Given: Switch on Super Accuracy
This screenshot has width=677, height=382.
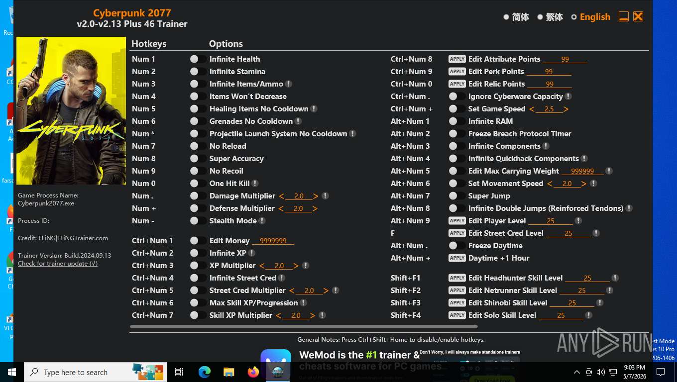Looking at the screenshot, I should (x=198, y=159).
